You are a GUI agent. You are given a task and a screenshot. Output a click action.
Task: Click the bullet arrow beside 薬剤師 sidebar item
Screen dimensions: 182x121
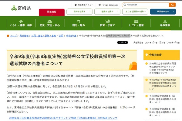pyautogui.click(x=147, y=96)
